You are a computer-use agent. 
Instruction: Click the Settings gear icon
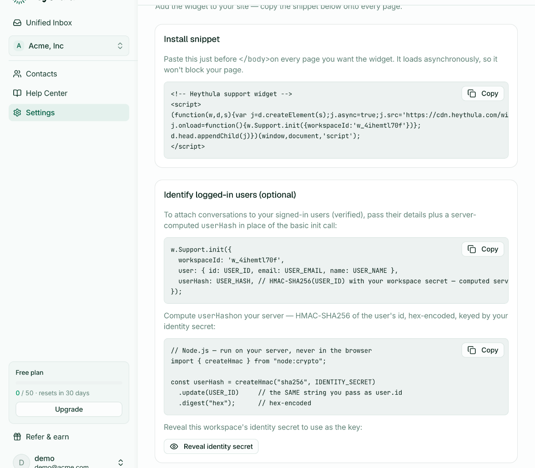point(17,113)
